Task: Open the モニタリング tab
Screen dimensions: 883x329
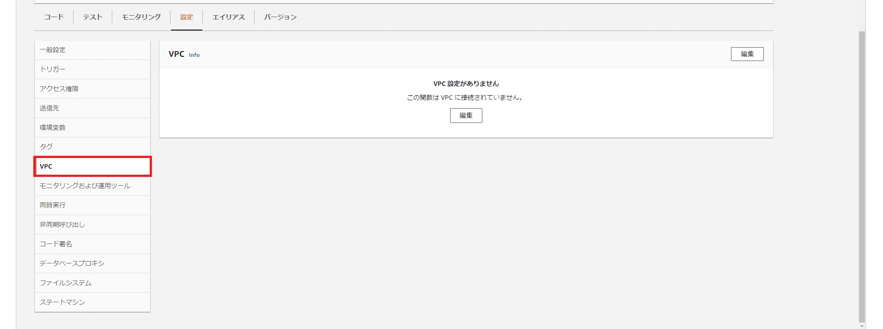Action: pyautogui.click(x=141, y=17)
